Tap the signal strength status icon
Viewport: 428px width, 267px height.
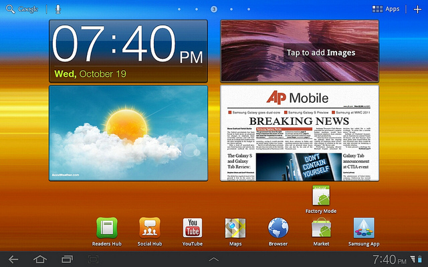click(x=413, y=259)
